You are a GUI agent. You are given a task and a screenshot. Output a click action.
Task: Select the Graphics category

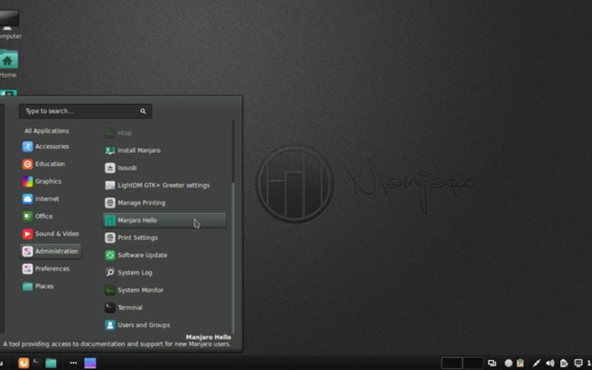(42, 181)
